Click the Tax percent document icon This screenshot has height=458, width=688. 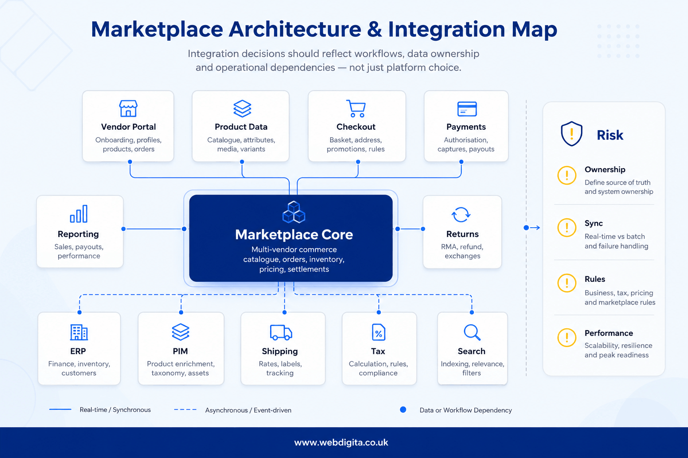click(378, 332)
